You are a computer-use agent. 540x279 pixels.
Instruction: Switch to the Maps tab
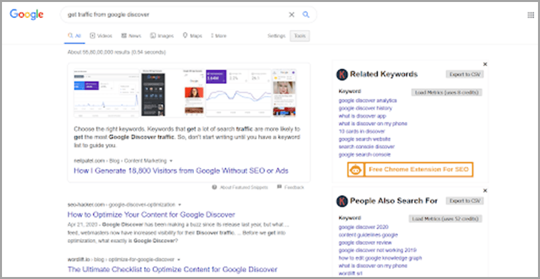[x=193, y=36]
